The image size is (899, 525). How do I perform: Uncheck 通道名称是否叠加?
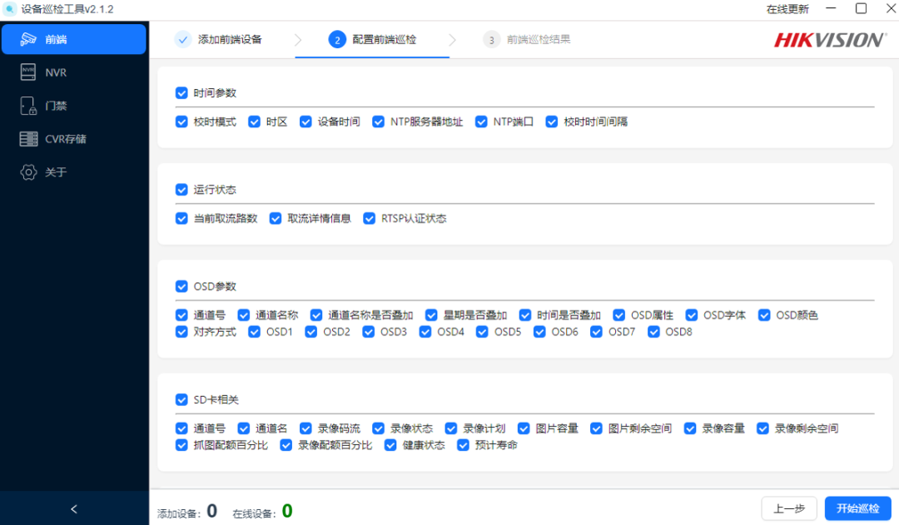(316, 315)
